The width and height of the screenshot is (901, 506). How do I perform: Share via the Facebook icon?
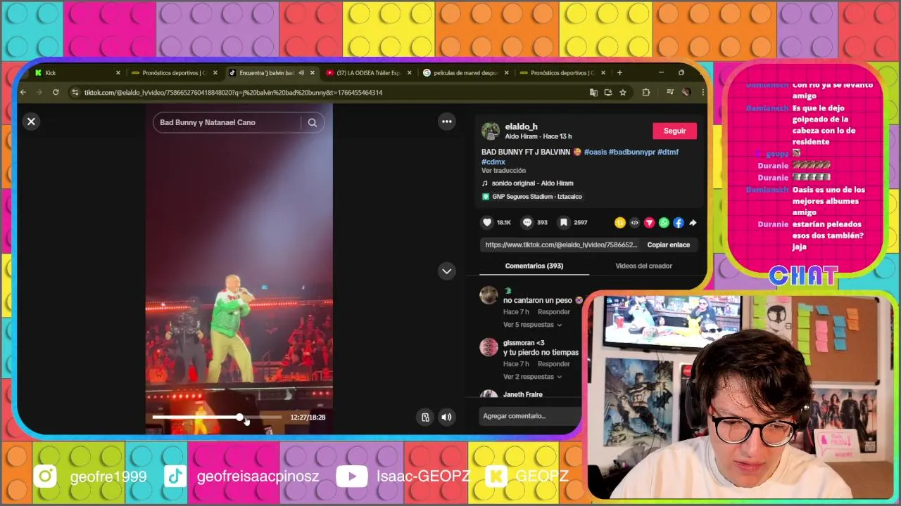pos(679,223)
